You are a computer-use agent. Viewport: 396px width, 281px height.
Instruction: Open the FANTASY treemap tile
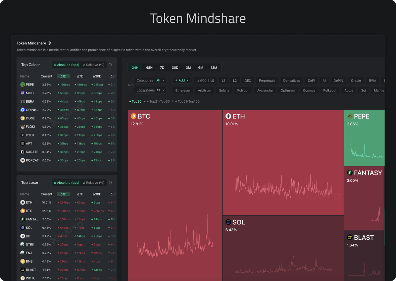[364, 198]
